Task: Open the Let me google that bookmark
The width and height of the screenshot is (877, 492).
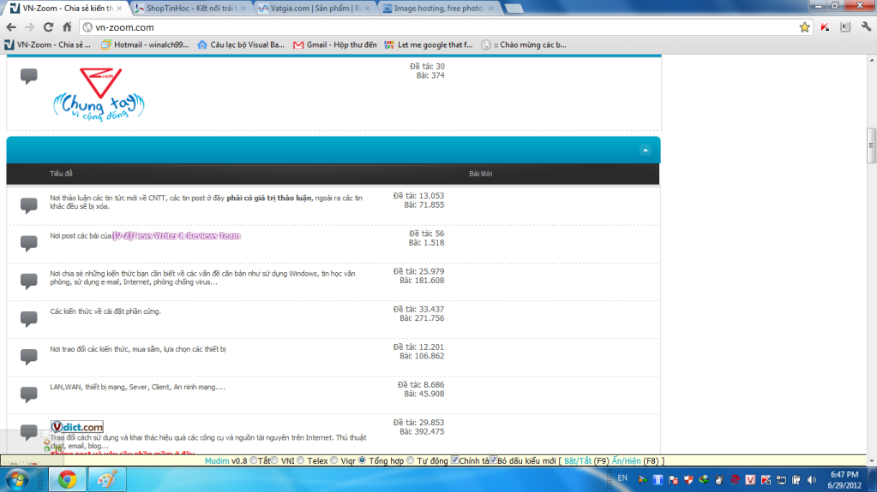Action: [x=429, y=44]
